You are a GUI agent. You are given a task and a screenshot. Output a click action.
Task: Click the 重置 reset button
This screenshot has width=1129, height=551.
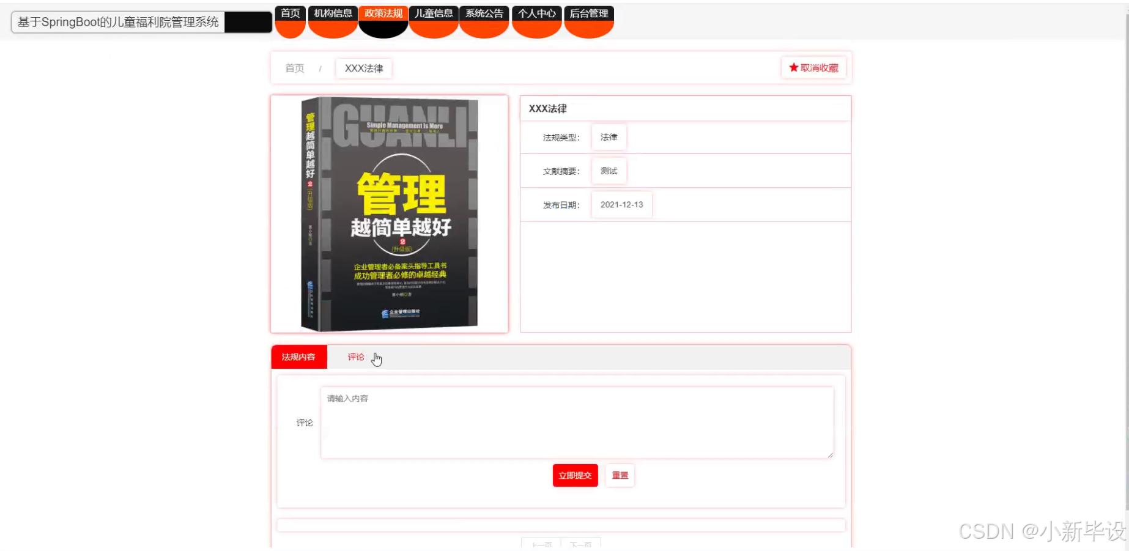(x=620, y=475)
